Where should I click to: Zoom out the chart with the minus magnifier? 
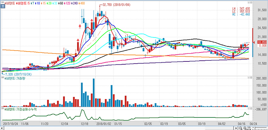click(240, 128)
